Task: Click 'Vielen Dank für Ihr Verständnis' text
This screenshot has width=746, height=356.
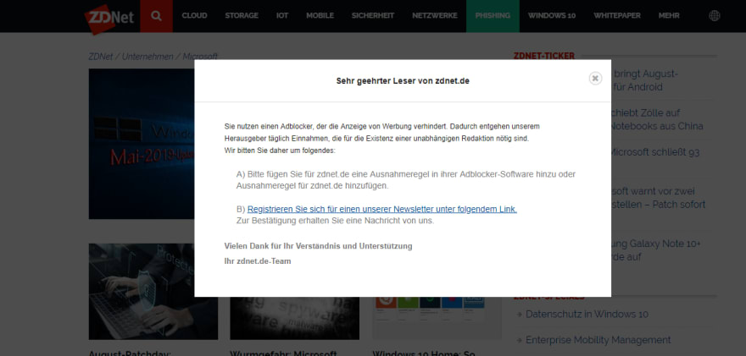Action: [x=318, y=246]
